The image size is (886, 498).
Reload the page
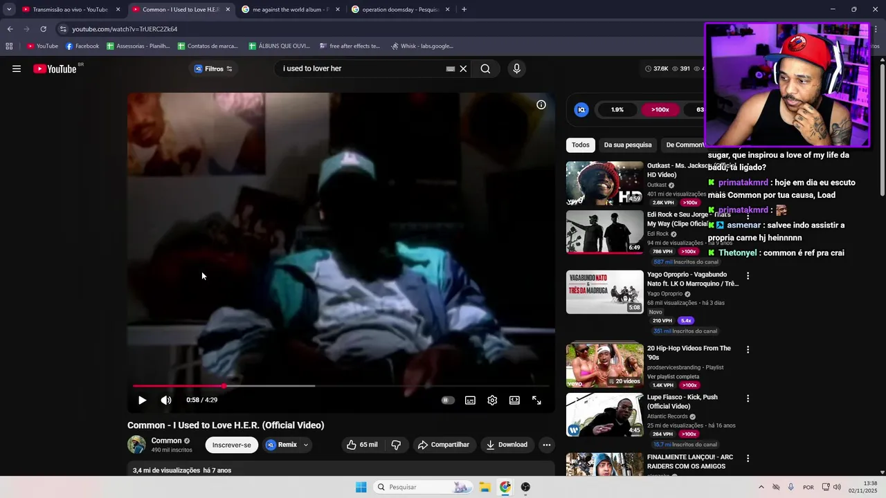(43, 29)
